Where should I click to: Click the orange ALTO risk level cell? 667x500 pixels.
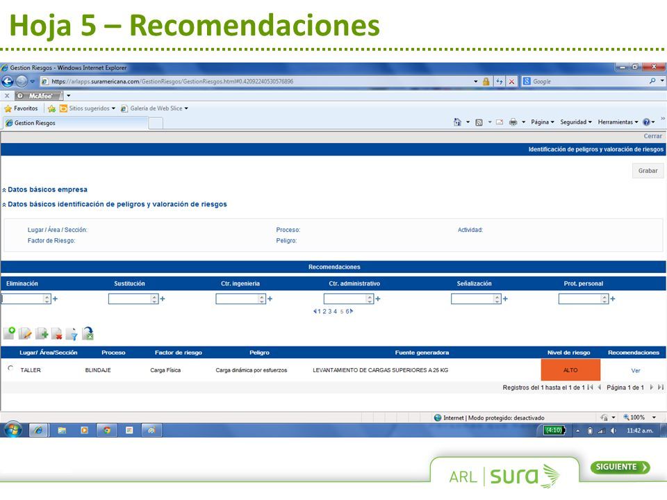click(x=570, y=370)
